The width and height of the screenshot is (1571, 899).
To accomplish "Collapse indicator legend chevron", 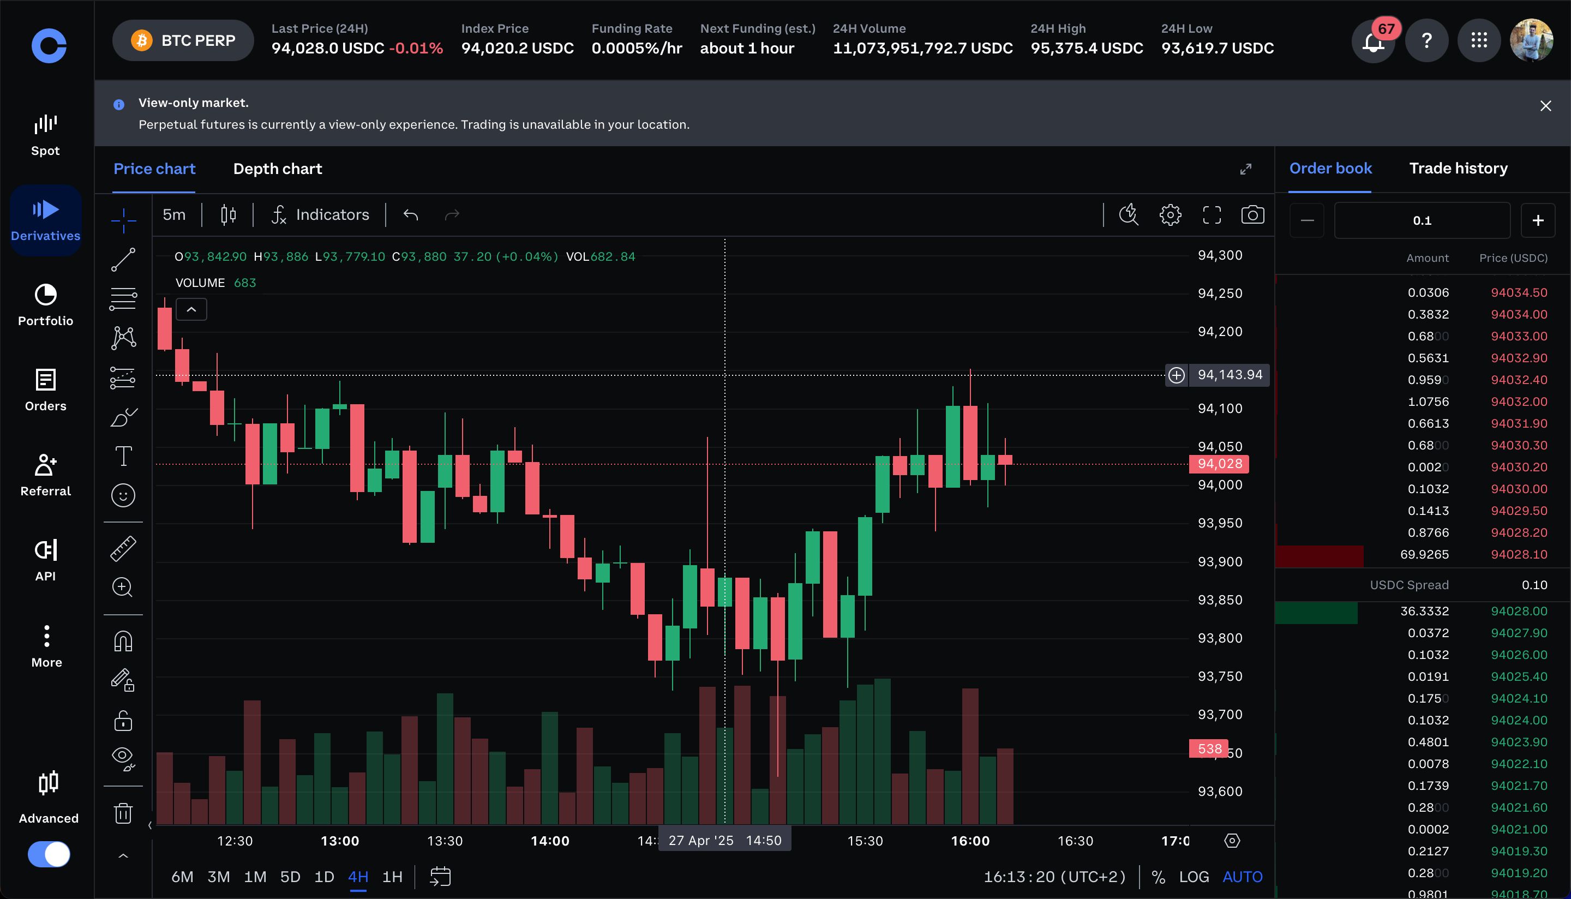I will click(191, 309).
